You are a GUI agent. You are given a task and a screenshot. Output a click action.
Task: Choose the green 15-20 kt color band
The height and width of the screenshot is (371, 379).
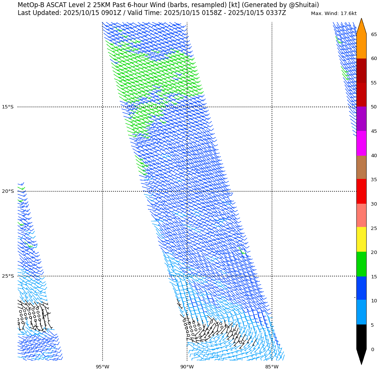(361, 264)
